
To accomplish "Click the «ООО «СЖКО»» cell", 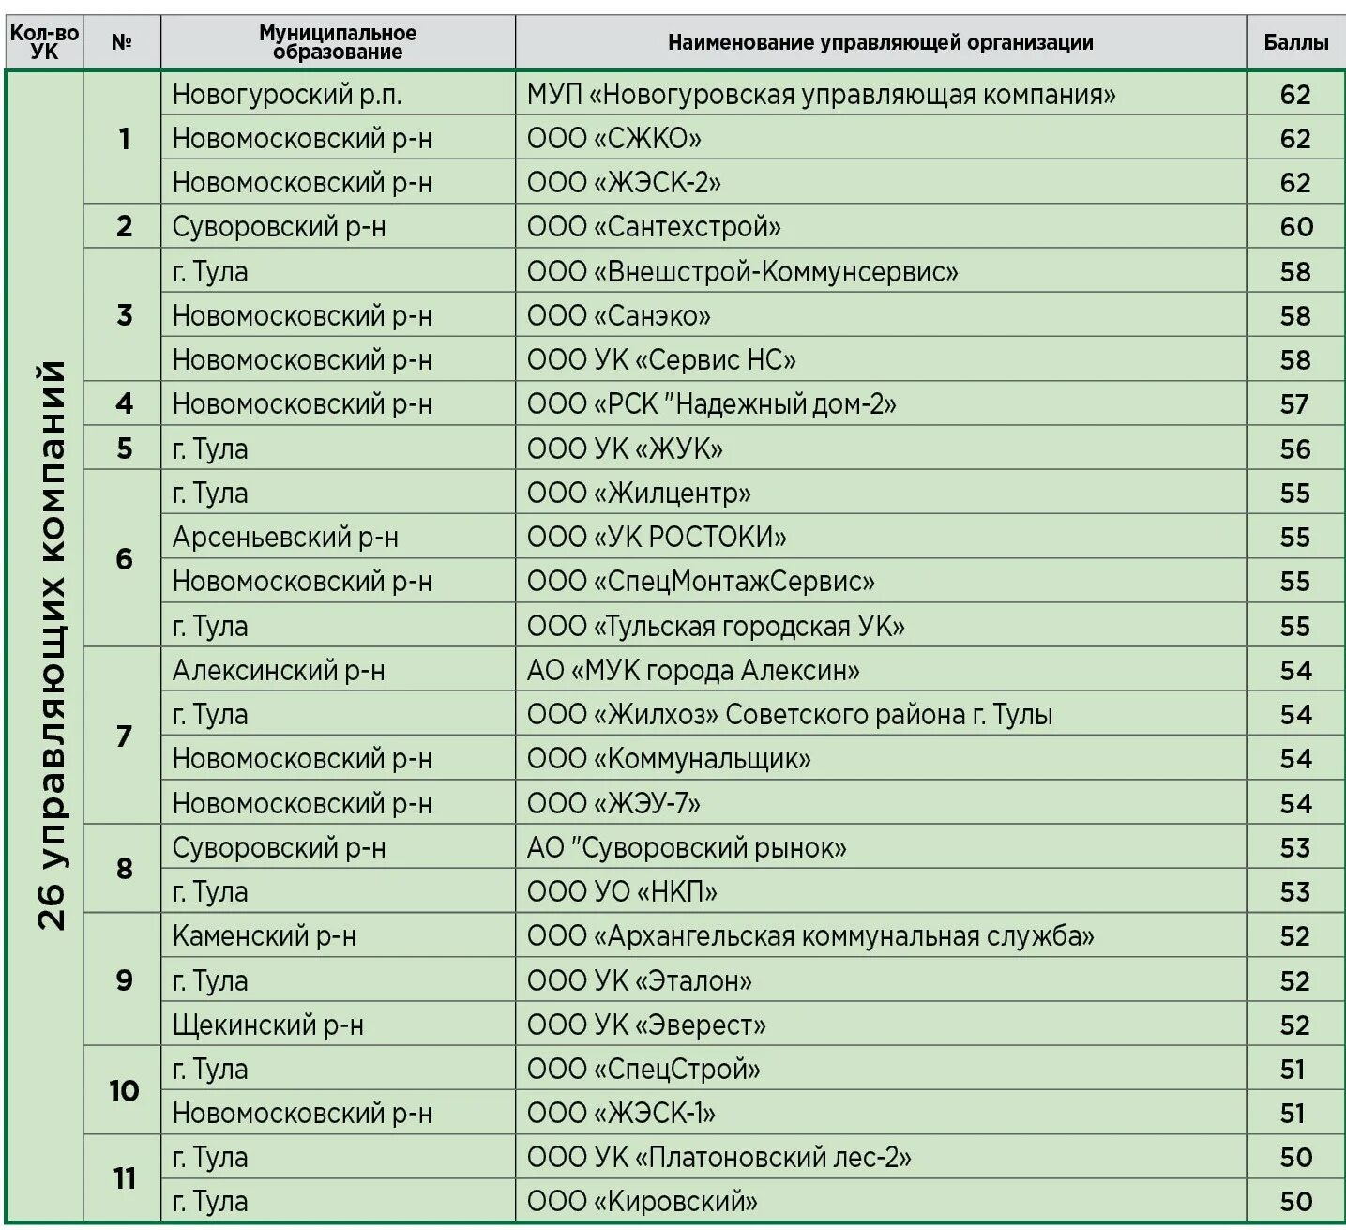I will tap(881, 139).
